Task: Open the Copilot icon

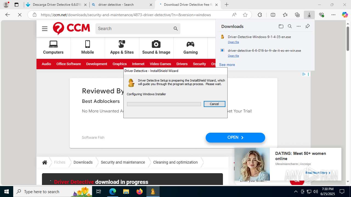Action: (345, 15)
